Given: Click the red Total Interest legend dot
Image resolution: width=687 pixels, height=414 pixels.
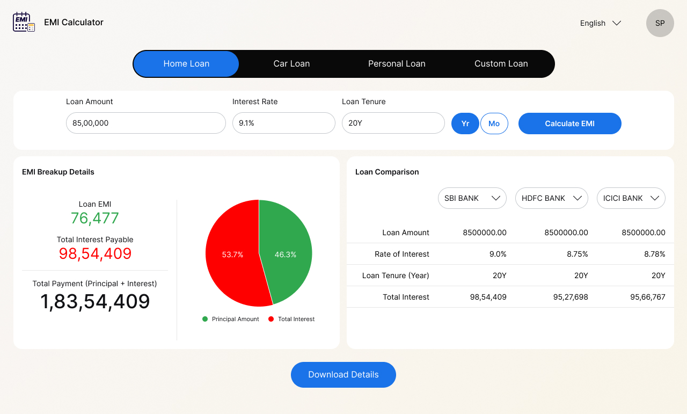Looking at the screenshot, I should tap(271, 318).
